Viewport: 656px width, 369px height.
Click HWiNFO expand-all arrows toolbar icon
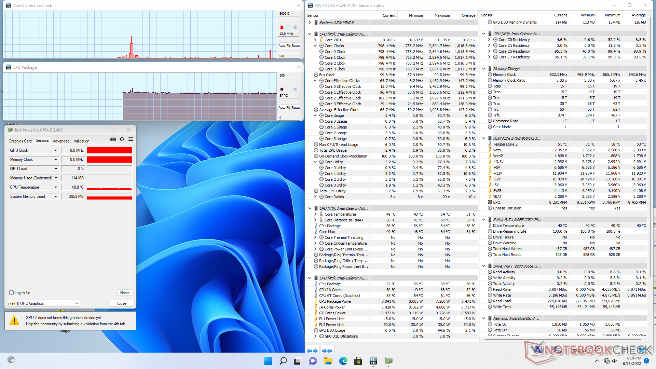point(312,351)
